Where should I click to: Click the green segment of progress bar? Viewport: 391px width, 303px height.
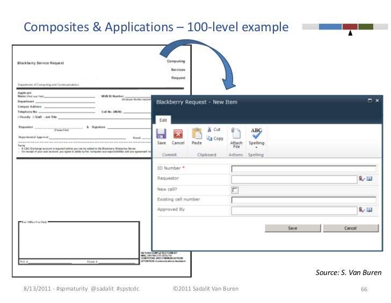pos(366,26)
